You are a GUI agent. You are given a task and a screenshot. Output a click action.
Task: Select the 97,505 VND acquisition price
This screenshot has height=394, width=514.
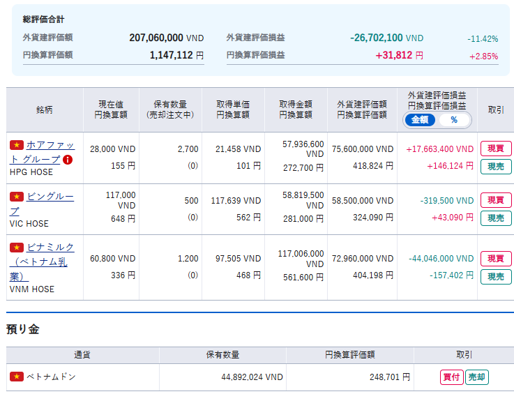[x=239, y=259]
